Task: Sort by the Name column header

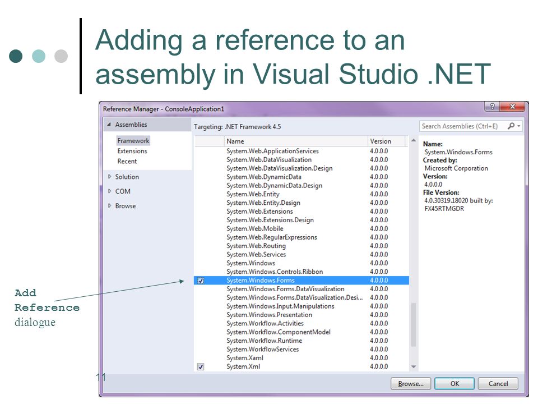Action: pos(296,141)
